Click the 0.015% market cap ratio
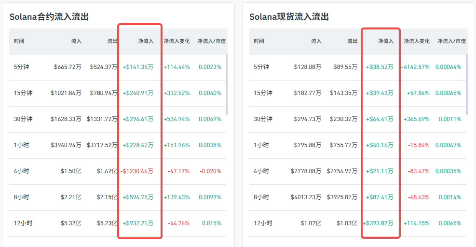The height and width of the screenshot is (247, 476). (x=212, y=223)
